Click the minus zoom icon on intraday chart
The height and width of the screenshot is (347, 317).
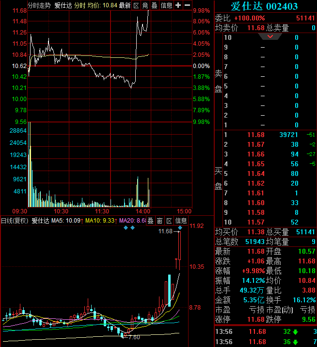point(187,5)
